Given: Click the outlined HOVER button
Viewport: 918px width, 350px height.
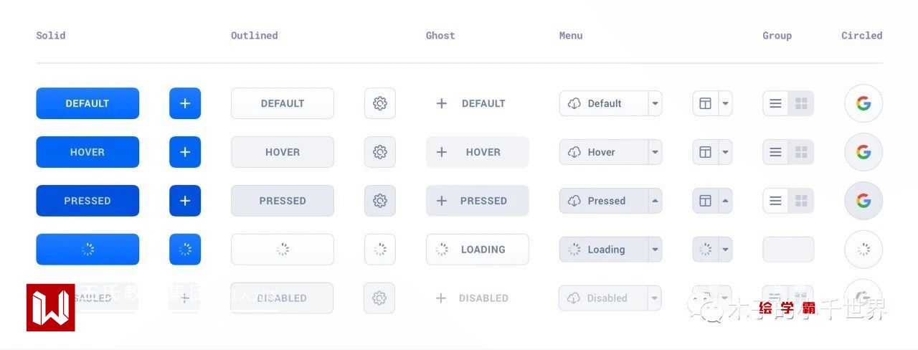Looking at the screenshot, I should pos(283,152).
